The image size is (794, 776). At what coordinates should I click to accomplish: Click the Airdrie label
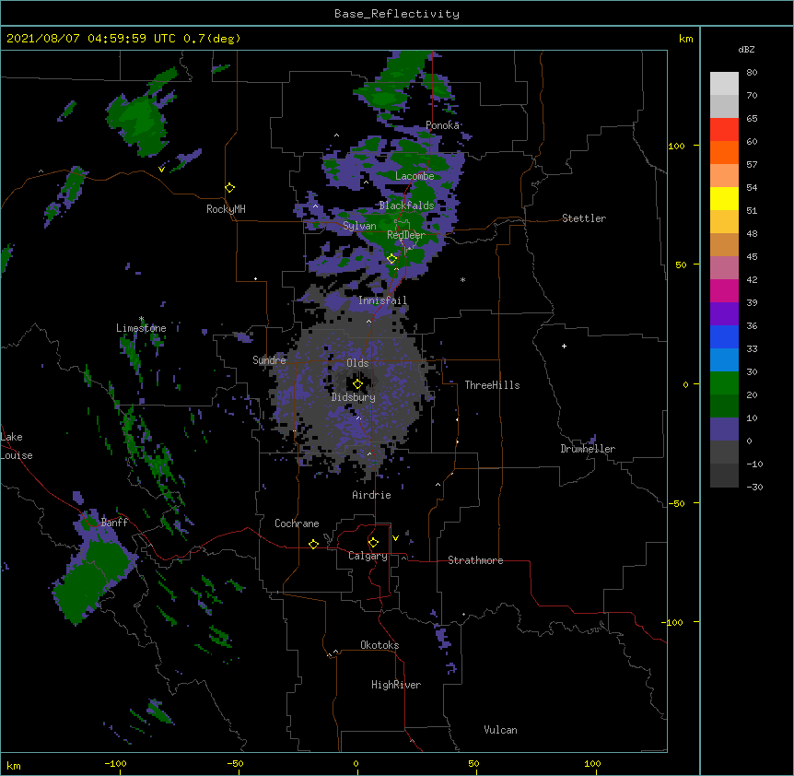(x=372, y=495)
